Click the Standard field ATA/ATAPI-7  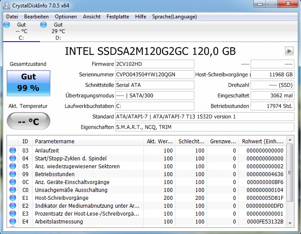click(205, 117)
